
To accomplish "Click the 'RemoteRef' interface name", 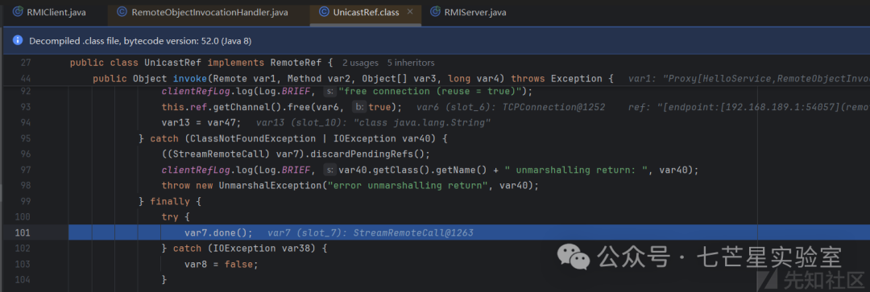I will click(296, 63).
